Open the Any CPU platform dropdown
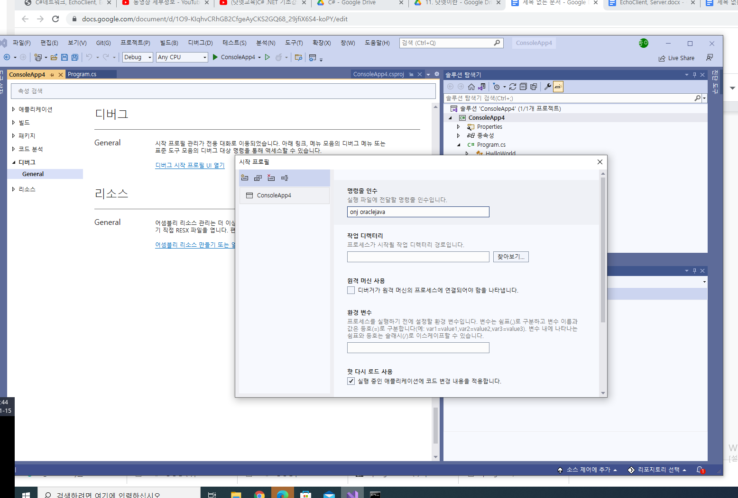The image size is (738, 498). click(182, 57)
